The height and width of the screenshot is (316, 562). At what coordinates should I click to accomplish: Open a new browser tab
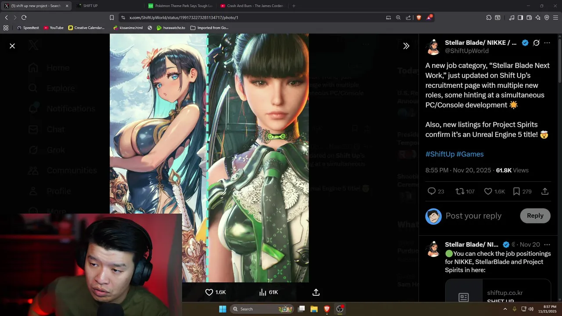click(294, 6)
